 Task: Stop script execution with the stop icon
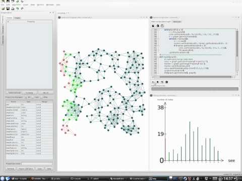pos(158,82)
